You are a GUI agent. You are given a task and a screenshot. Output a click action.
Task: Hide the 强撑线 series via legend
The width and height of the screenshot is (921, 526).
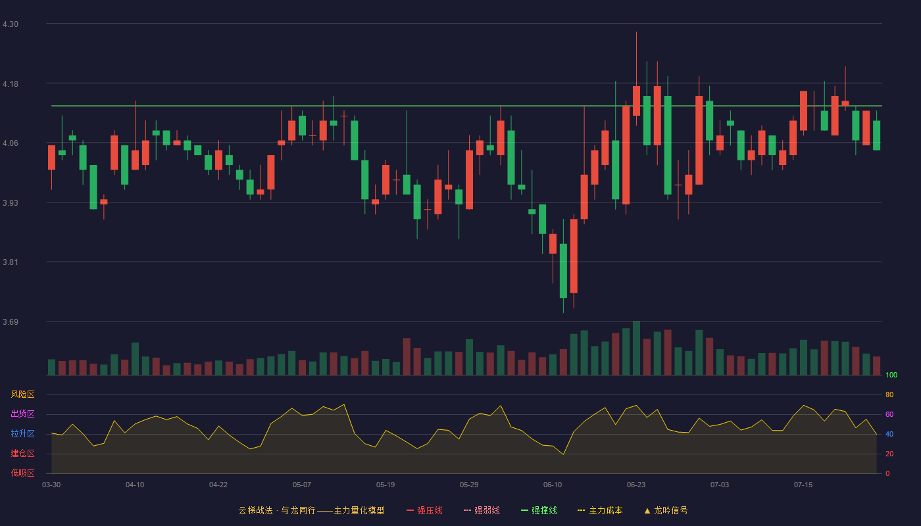[539, 510]
